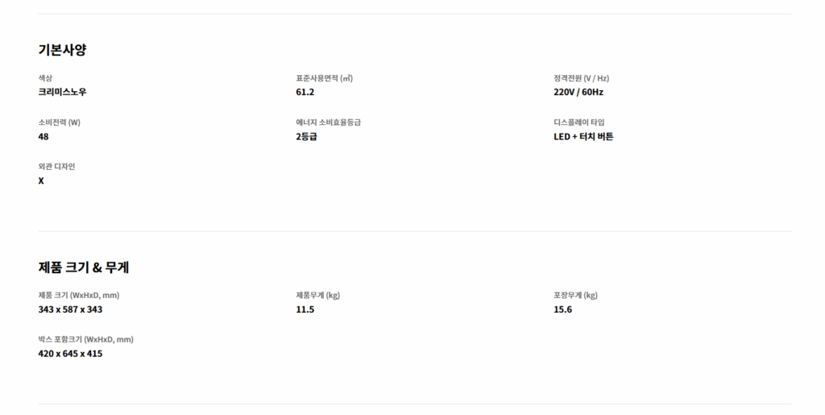Click the 외관 디자인 label

point(56,167)
